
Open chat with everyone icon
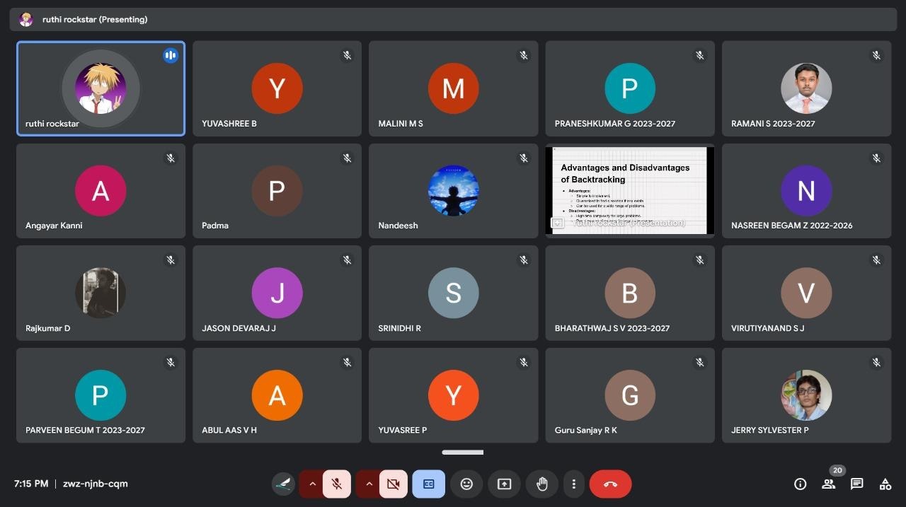coord(856,484)
